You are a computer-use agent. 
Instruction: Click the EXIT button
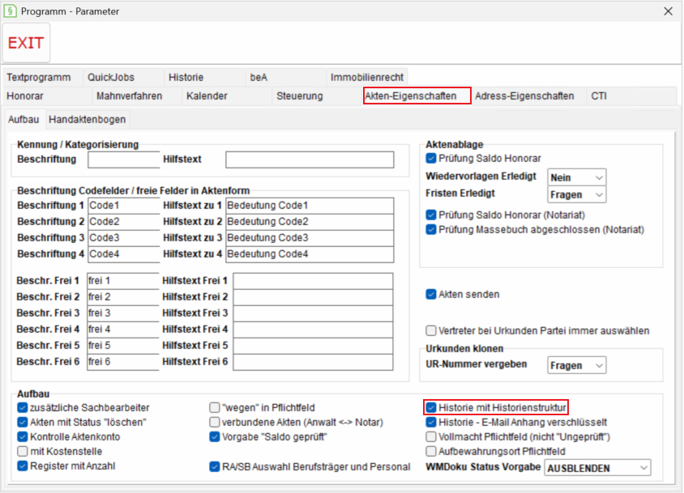pos(26,43)
